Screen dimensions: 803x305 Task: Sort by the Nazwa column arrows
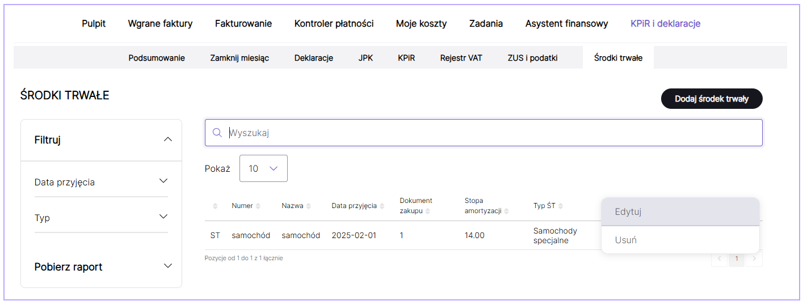point(308,206)
